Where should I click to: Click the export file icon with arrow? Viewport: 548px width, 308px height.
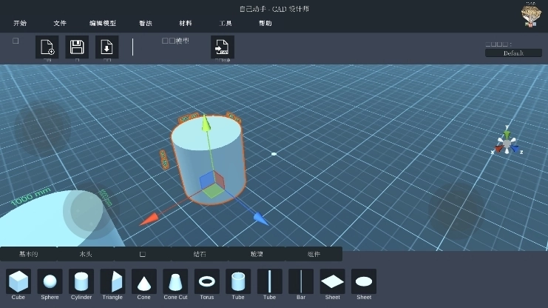point(222,47)
